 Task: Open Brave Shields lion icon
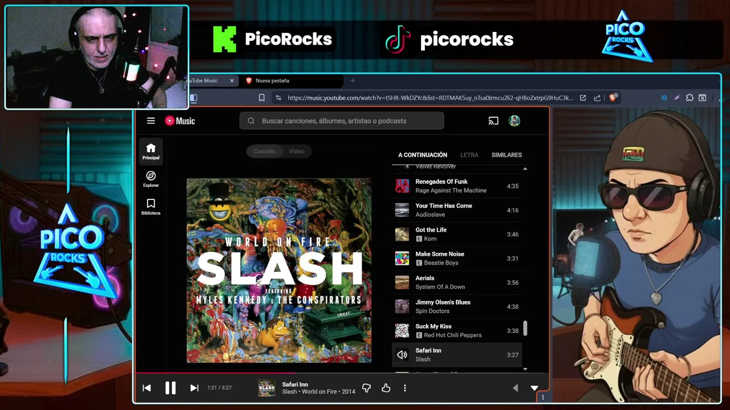tap(613, 98)
